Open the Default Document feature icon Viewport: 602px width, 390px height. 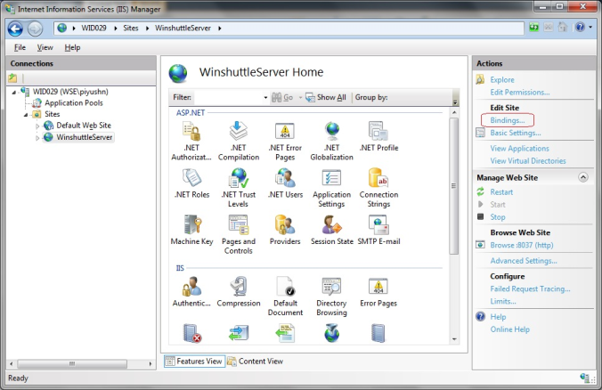coord(285,296)
